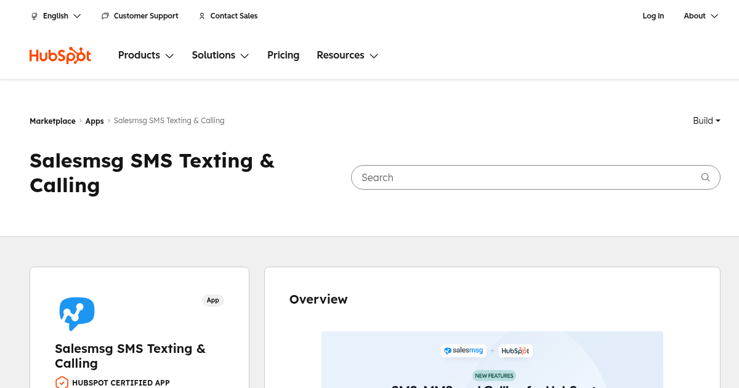Click the Customer Support chat icon

coord(105,16)
